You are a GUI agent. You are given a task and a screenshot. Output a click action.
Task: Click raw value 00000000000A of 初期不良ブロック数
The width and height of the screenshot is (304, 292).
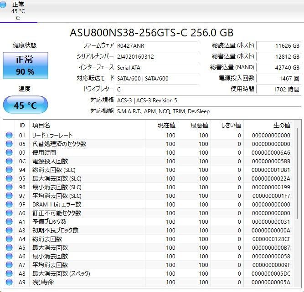271,231
